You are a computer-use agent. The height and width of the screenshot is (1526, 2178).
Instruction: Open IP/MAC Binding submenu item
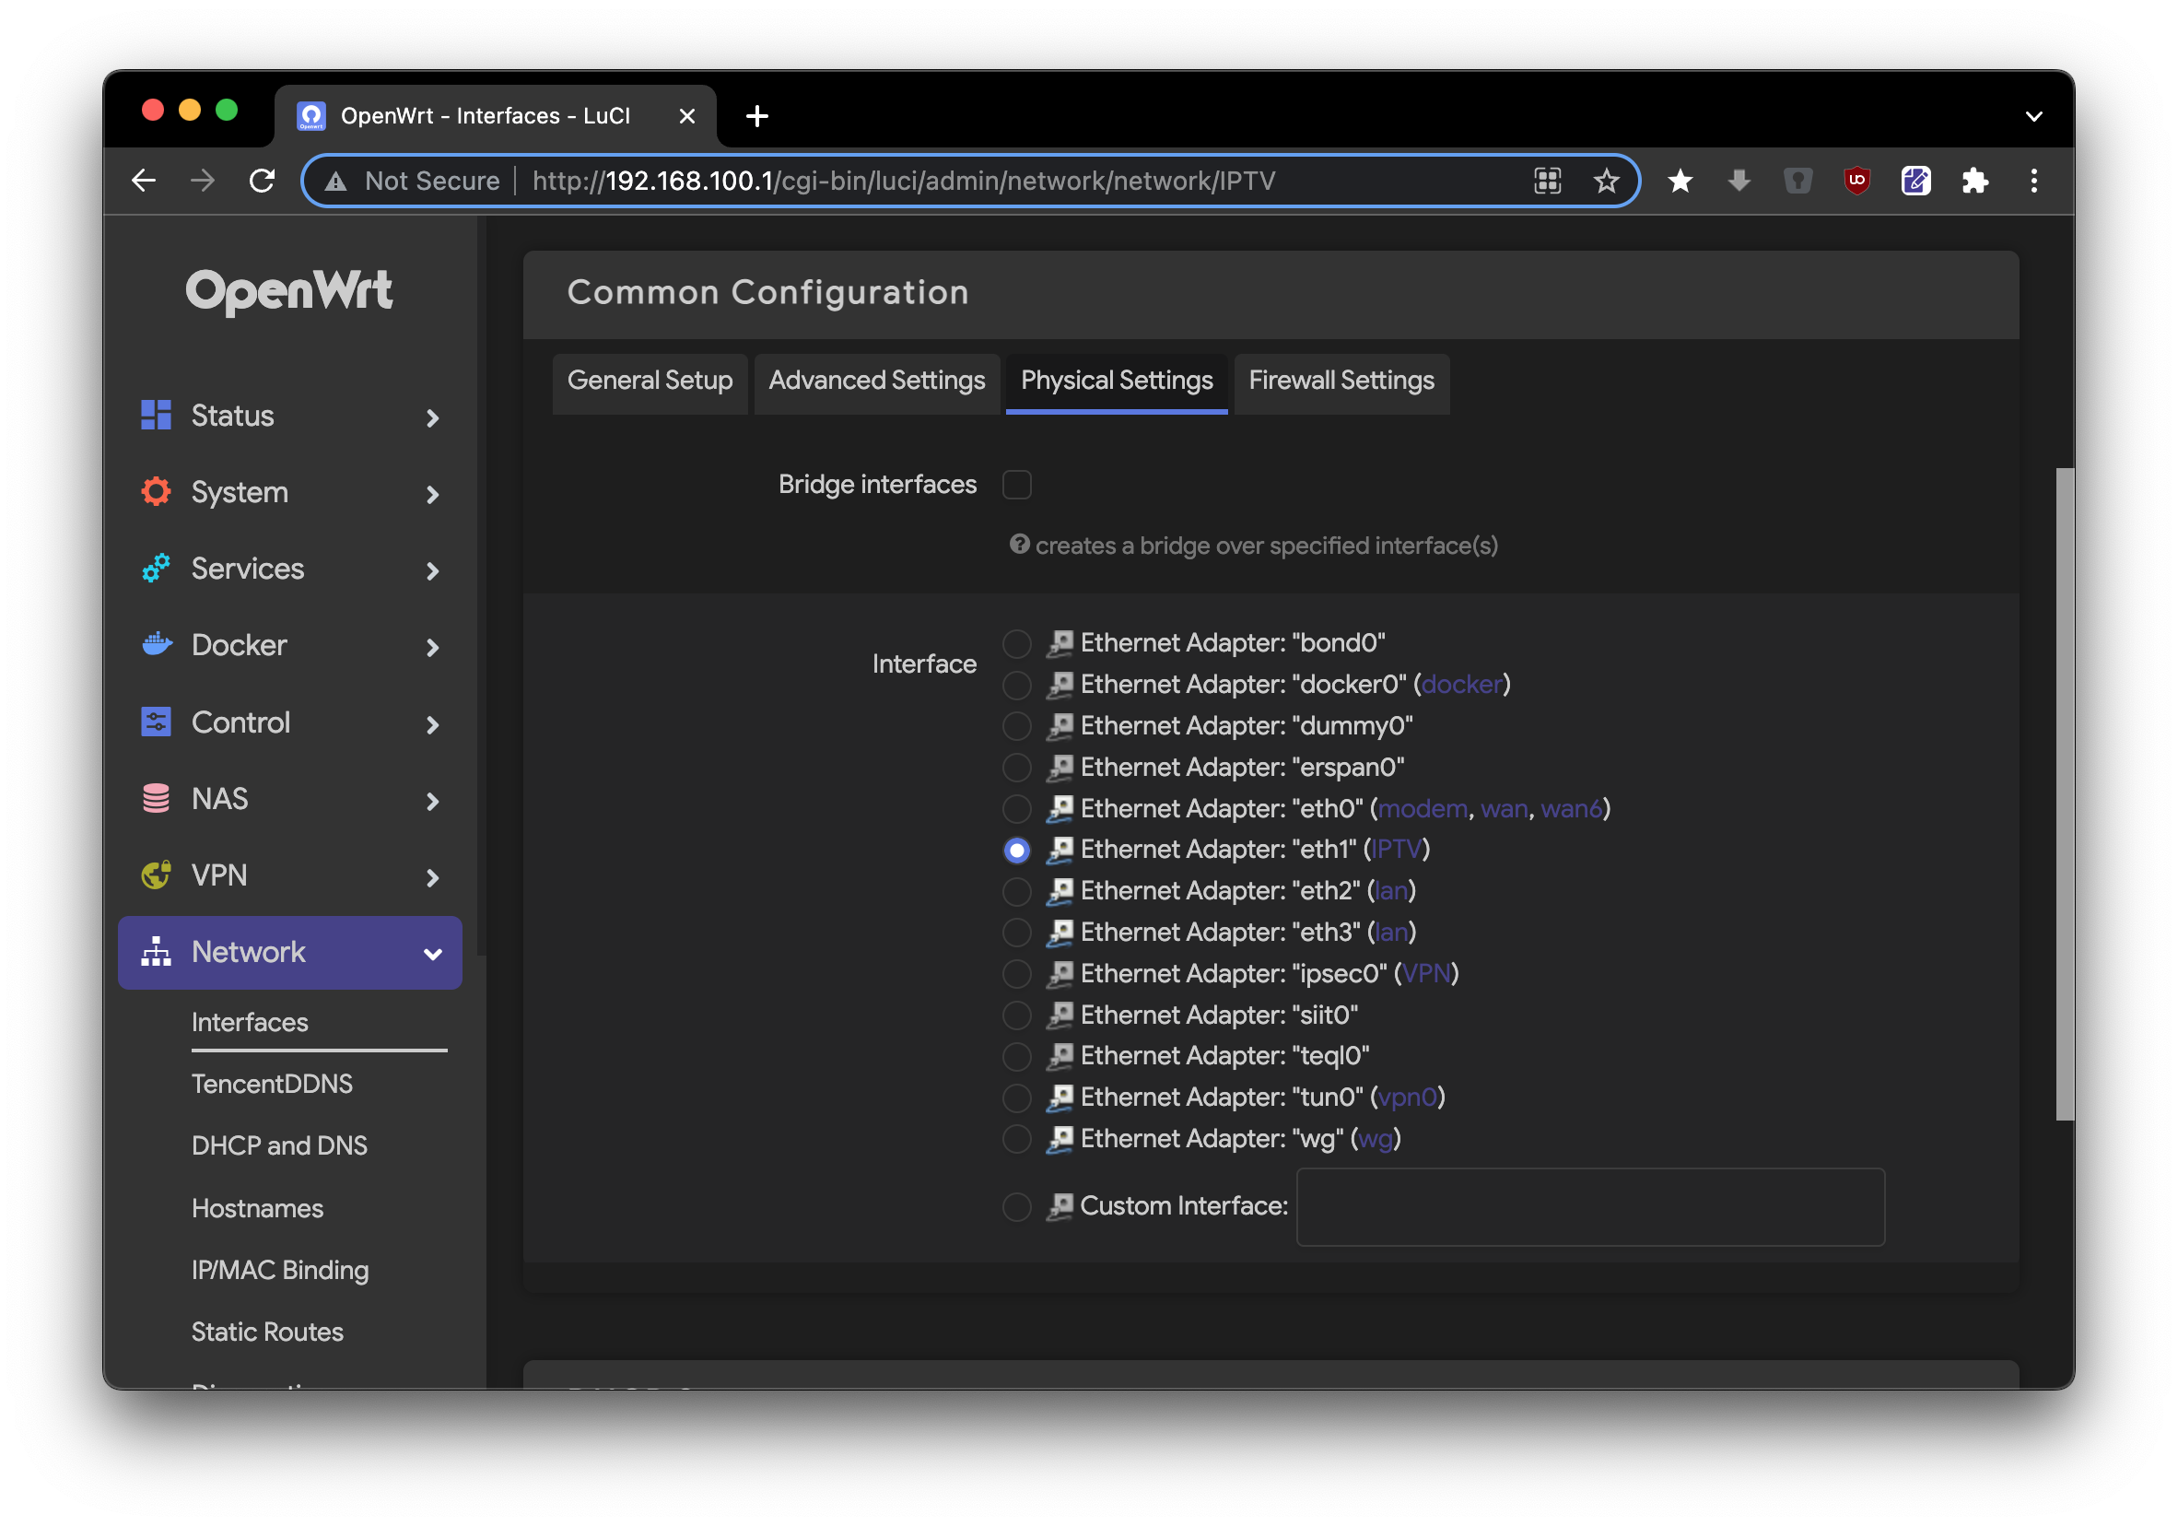coord(280,1269)
